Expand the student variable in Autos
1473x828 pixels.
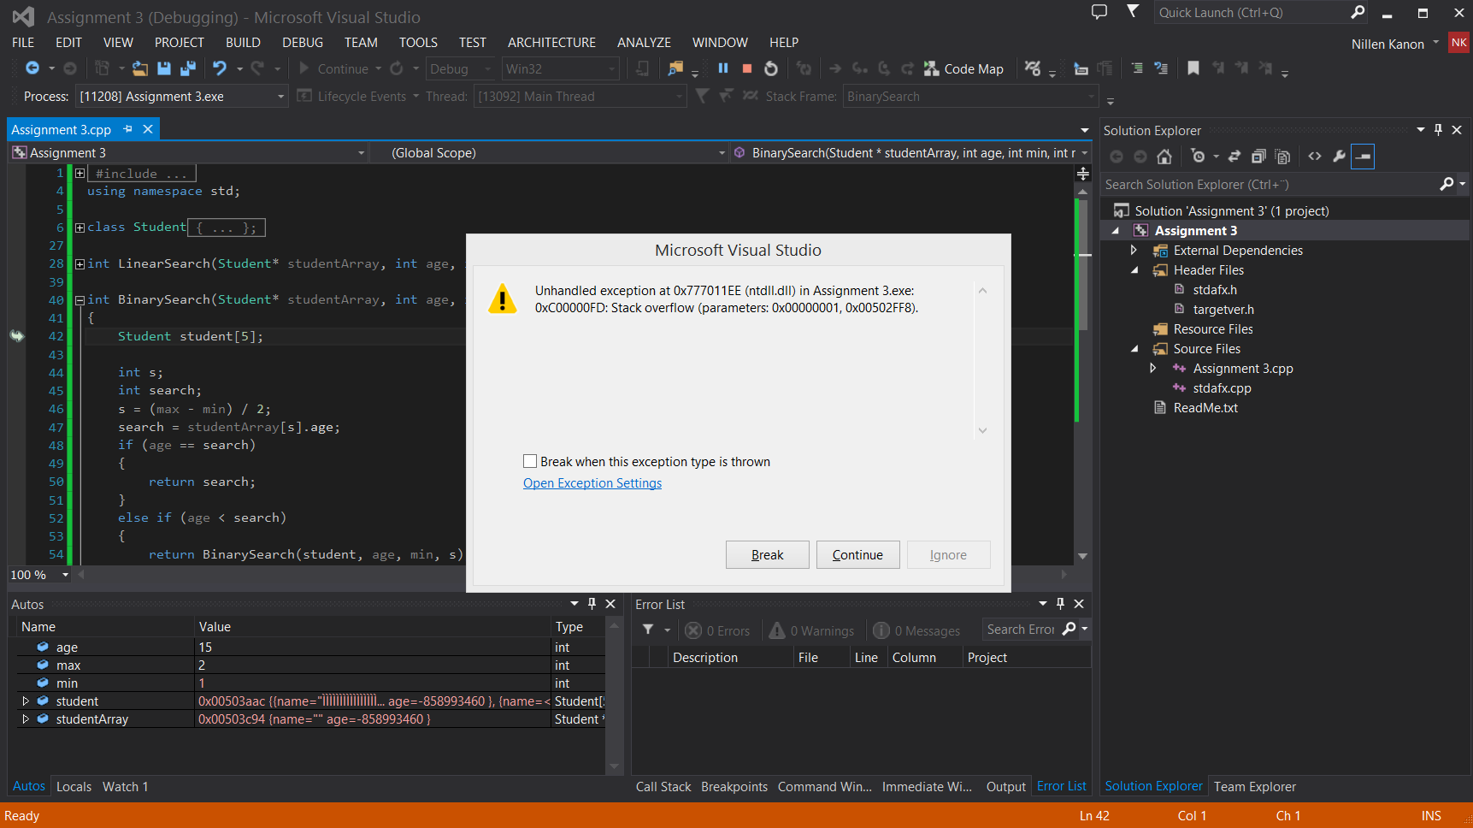pos(26,701)
